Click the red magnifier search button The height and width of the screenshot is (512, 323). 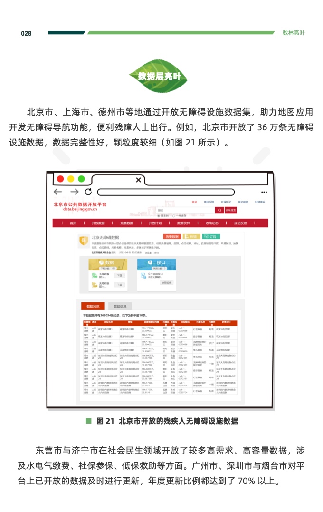[x=219, y=210]
